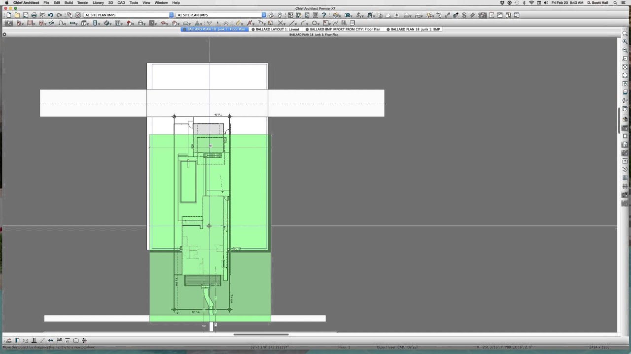This screenshot has height=354, width=631.
Task: Click the Point to Point Move edit icon
Action: pyautogui.click(x=42, y=340)
